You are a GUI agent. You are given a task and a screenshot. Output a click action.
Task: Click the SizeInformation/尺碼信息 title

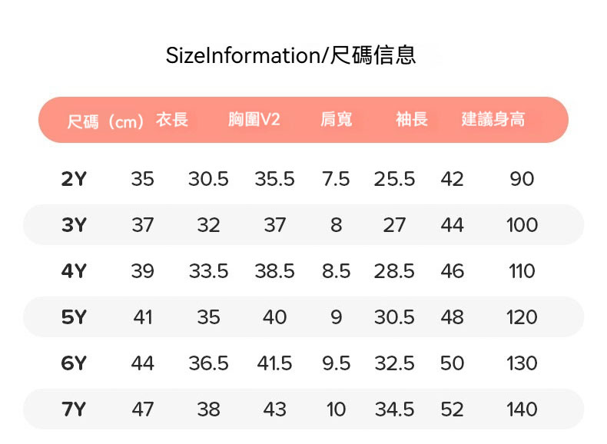point(290,56)
